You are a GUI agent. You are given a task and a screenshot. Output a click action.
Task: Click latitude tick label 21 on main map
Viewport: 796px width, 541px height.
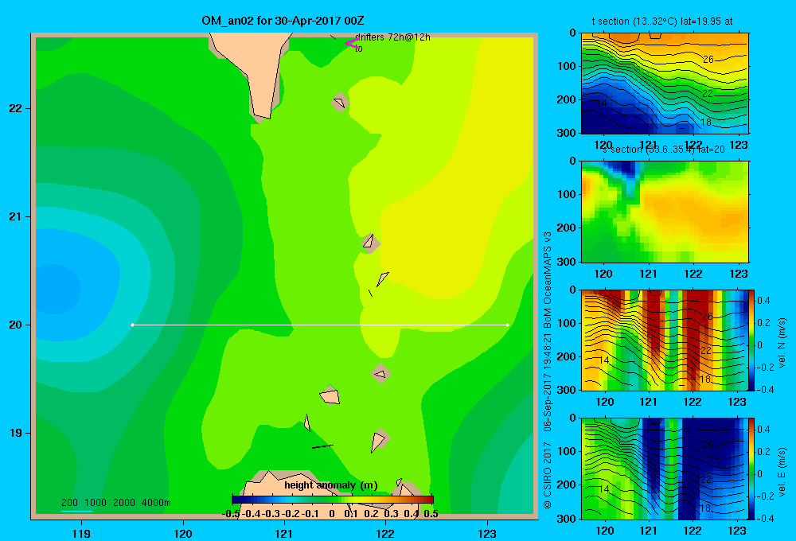pos(16,216)
